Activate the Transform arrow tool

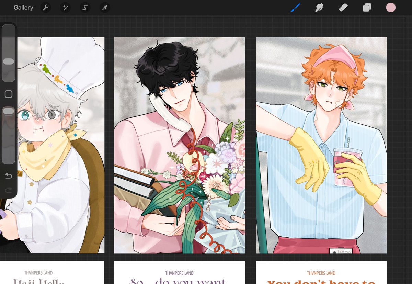pos(105,8)
